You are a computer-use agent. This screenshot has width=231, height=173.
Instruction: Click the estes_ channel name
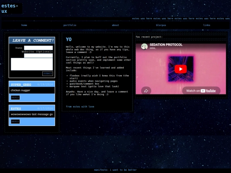153,48
